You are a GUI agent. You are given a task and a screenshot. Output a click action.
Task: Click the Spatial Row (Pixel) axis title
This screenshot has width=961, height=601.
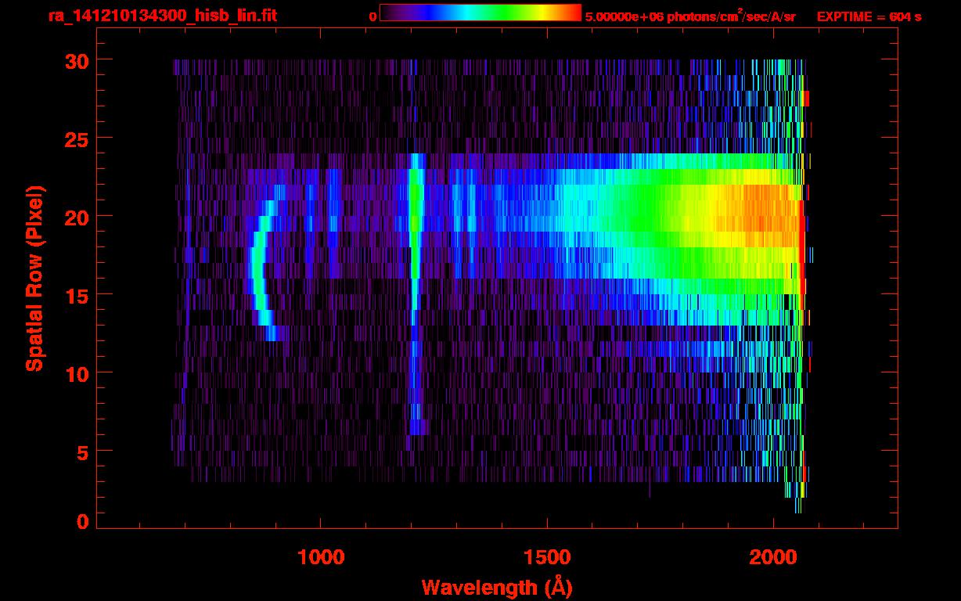[x=35, y=279]
